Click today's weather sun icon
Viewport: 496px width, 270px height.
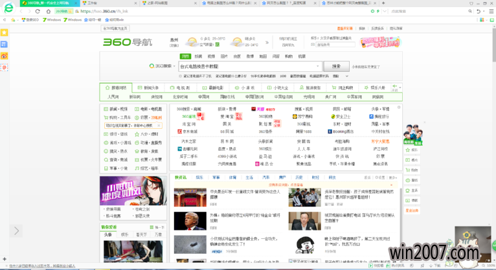coord(192,41)
